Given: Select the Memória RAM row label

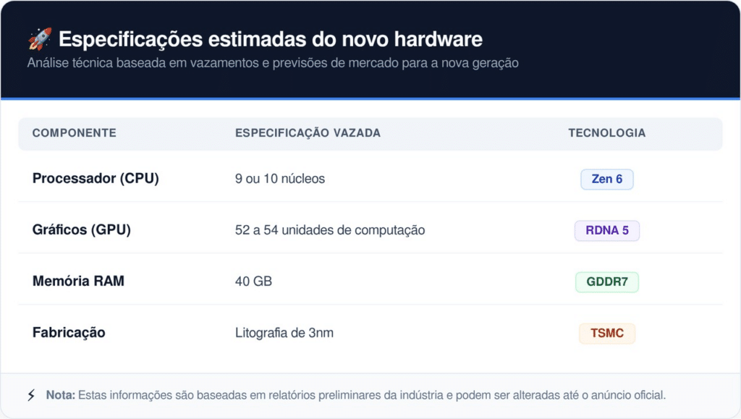Looking at the screenshot, I should point(78,282).
